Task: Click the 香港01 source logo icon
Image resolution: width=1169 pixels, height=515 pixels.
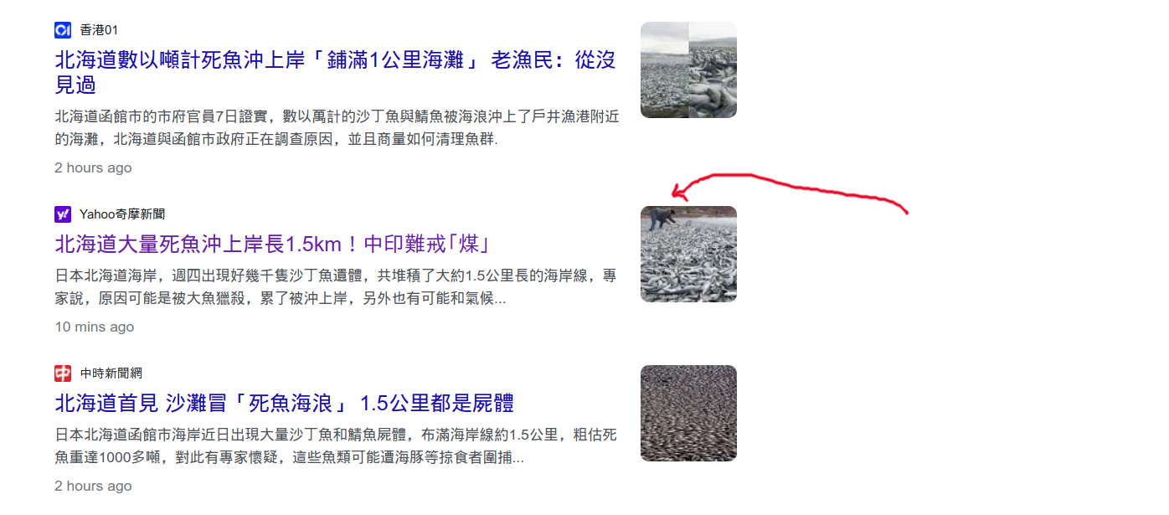Action: coord(63,30)
